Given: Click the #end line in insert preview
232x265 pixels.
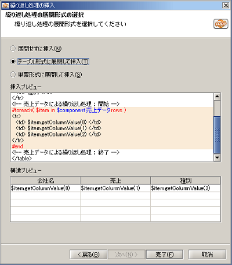Looking at the screenshot, I should pos(17,146).
